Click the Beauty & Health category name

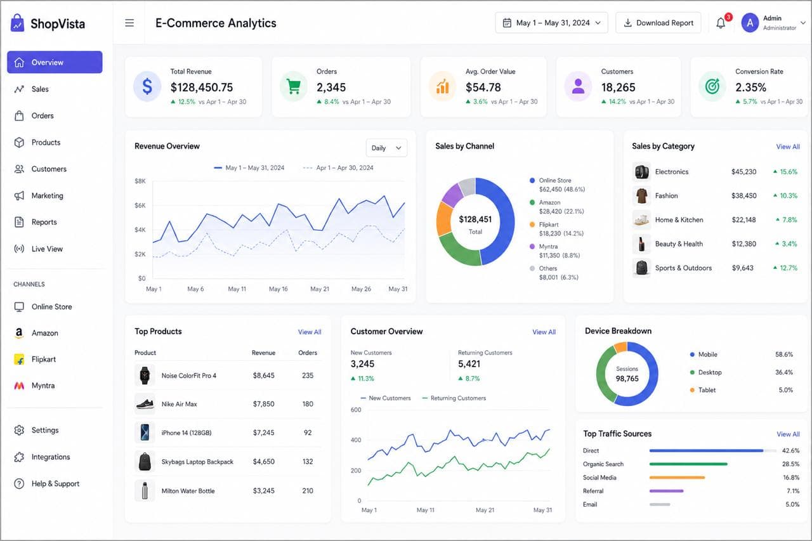(x=679, y=244)
